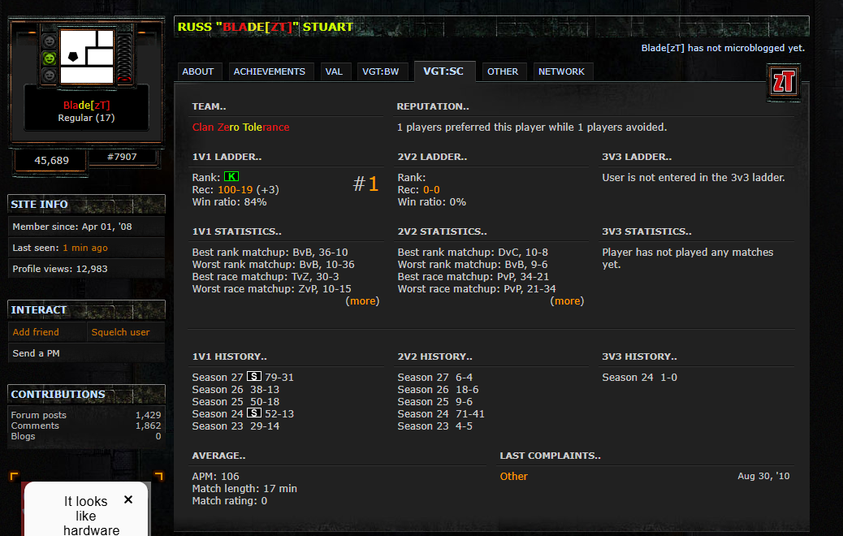This screenshot has width=843, height=536.
Task: Open the ACHIEVEMENTS tab
Action: point(270,71)
